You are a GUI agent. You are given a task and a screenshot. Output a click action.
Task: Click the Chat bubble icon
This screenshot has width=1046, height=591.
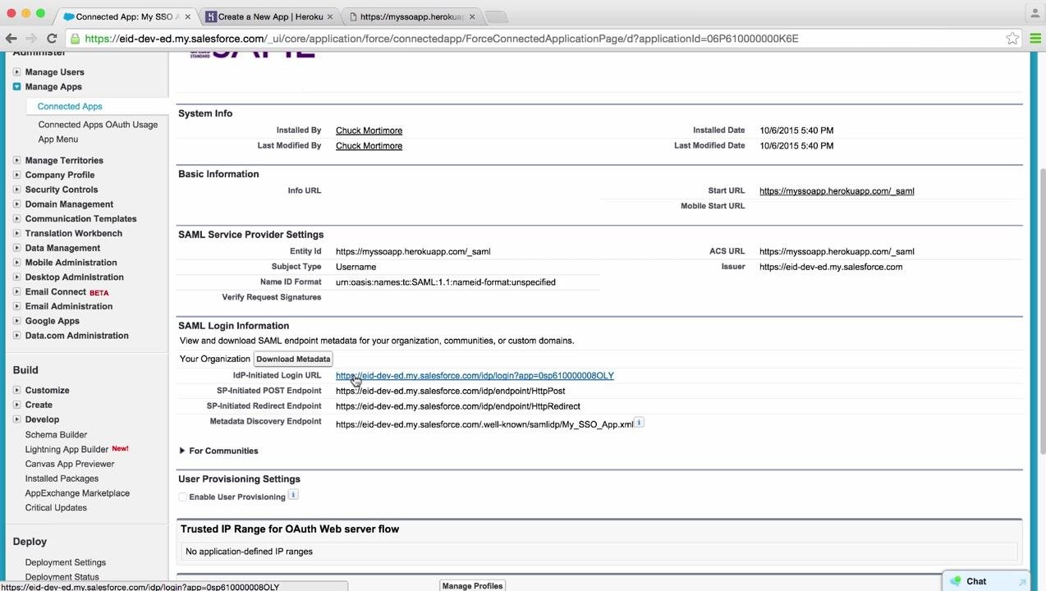(955, 581)
